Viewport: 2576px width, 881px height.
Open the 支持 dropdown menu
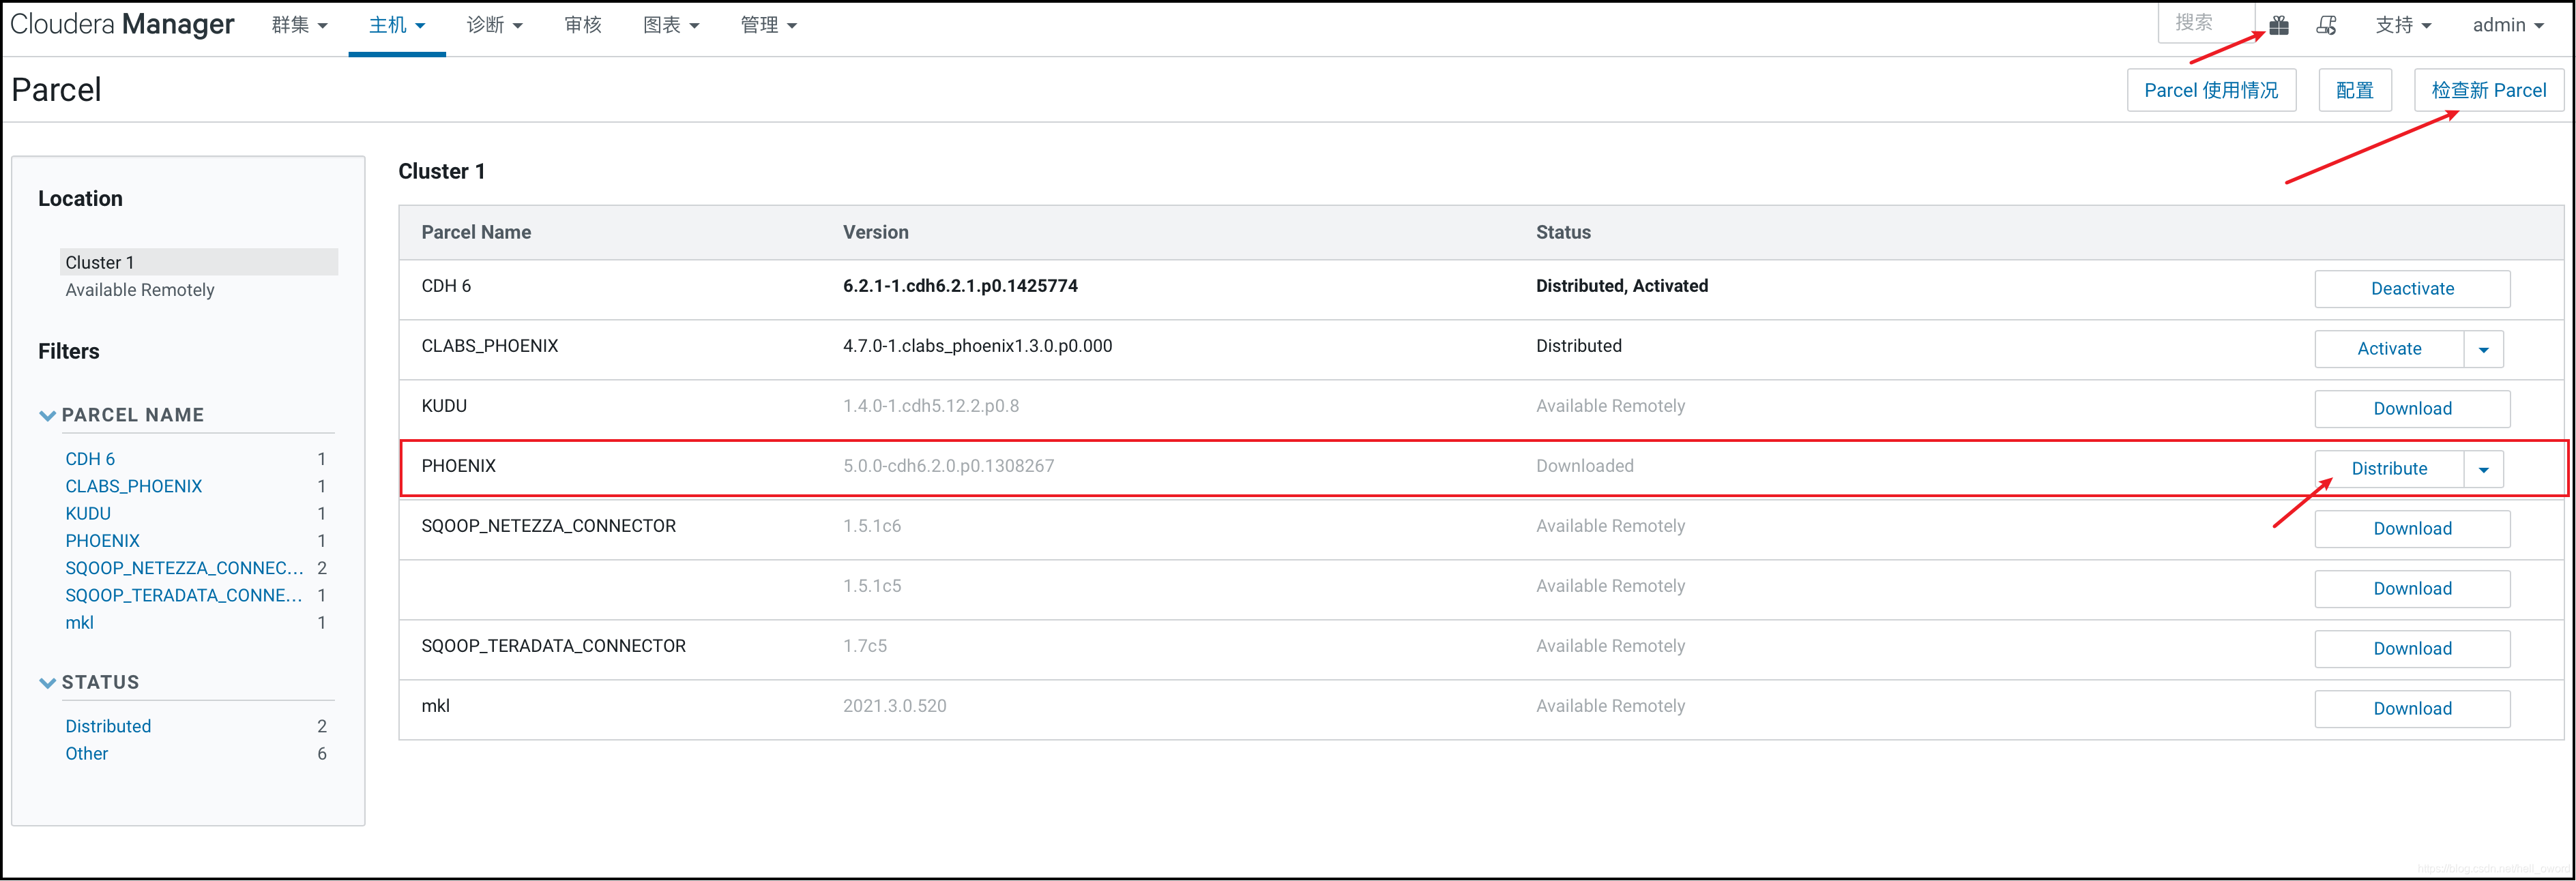click(x=2403, y=25)
